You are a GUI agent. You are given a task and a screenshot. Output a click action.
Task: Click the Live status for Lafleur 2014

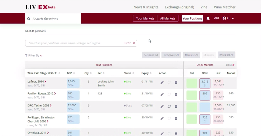pyautogui.click(x=127, y=81)
